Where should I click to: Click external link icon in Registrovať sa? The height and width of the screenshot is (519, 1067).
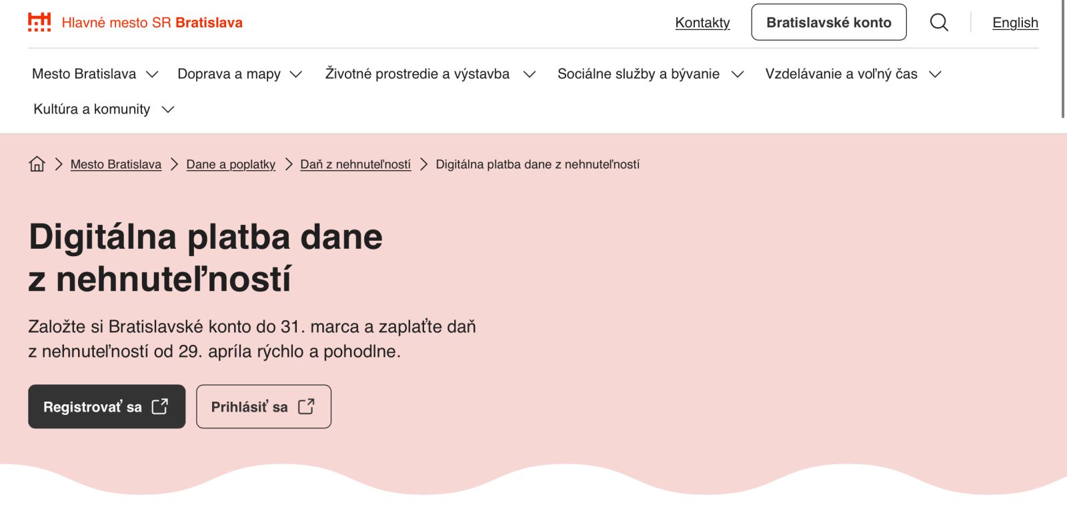160,406
